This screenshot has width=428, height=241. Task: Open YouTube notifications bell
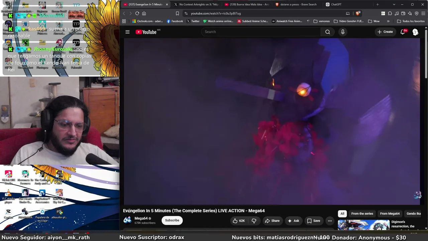pyautogui.click(x=403, y=32)
